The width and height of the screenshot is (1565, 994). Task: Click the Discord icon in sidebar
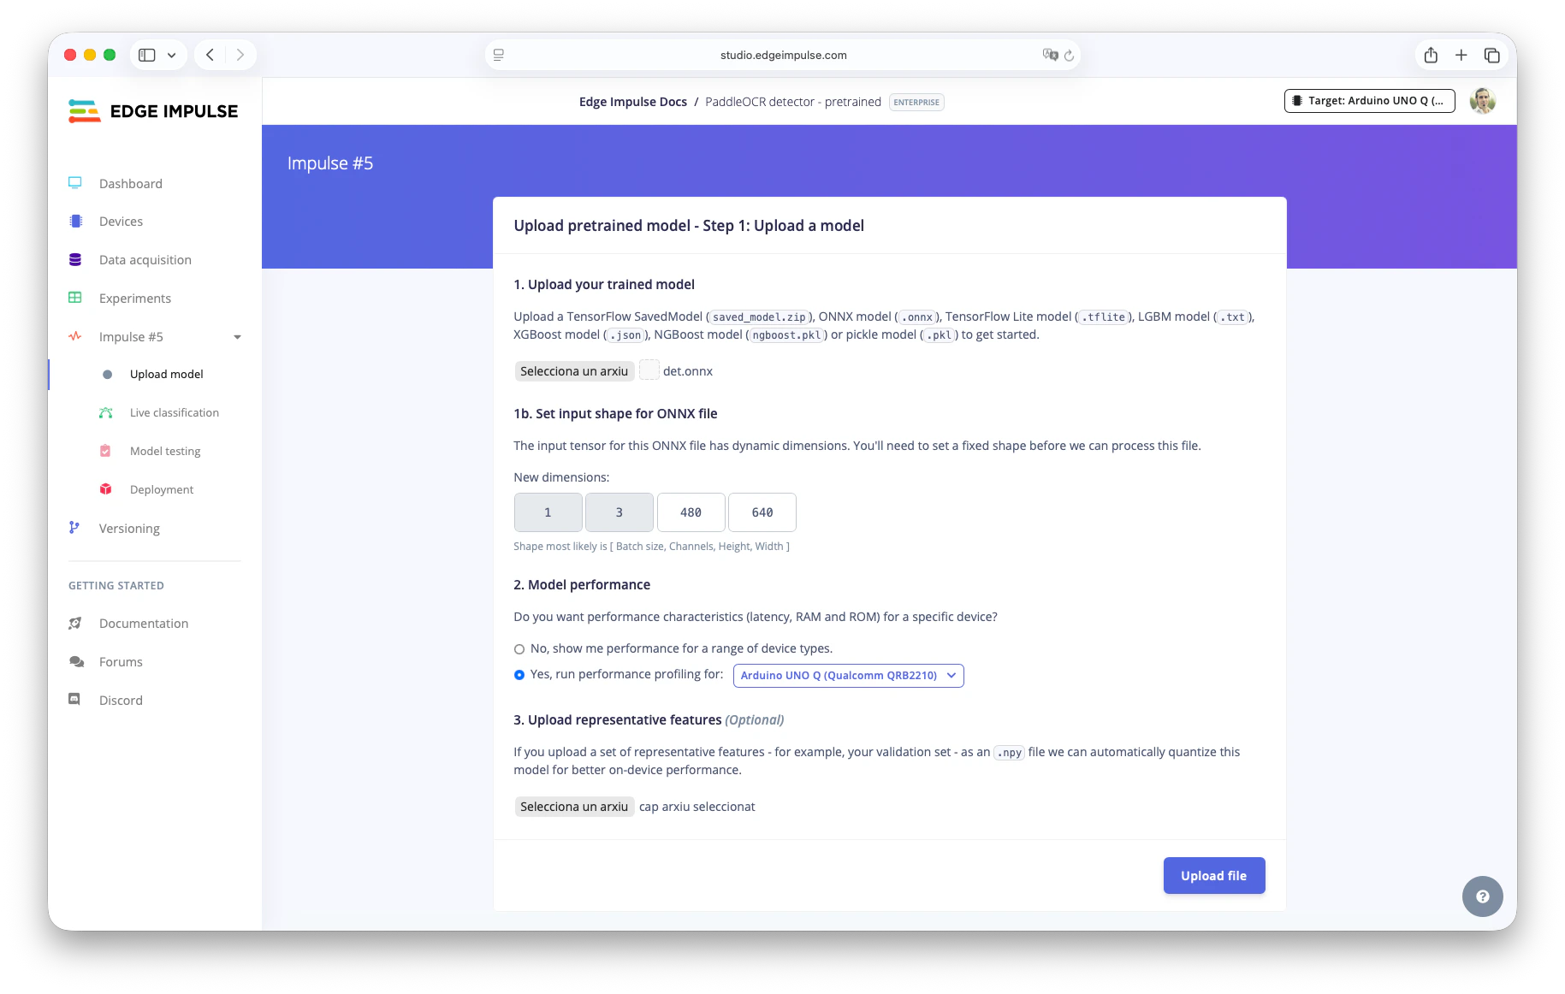click(74, 700)
